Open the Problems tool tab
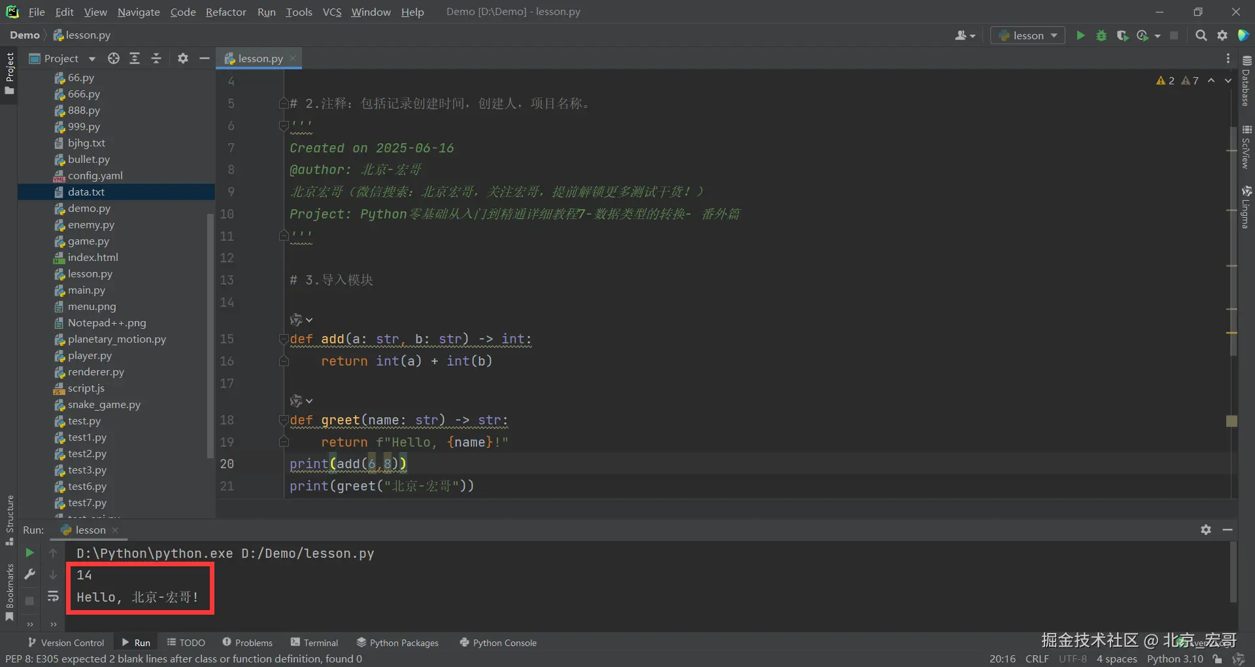This screenshot has height=667, width=1255. [247, 643]
